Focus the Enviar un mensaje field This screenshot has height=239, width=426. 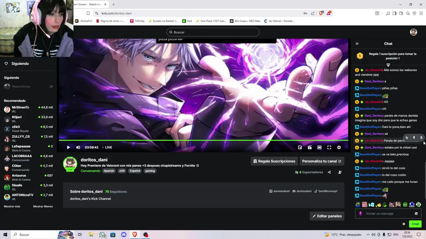388,213
